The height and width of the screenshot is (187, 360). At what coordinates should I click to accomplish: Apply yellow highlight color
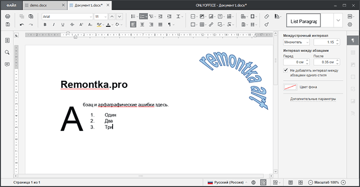[99, 25]
